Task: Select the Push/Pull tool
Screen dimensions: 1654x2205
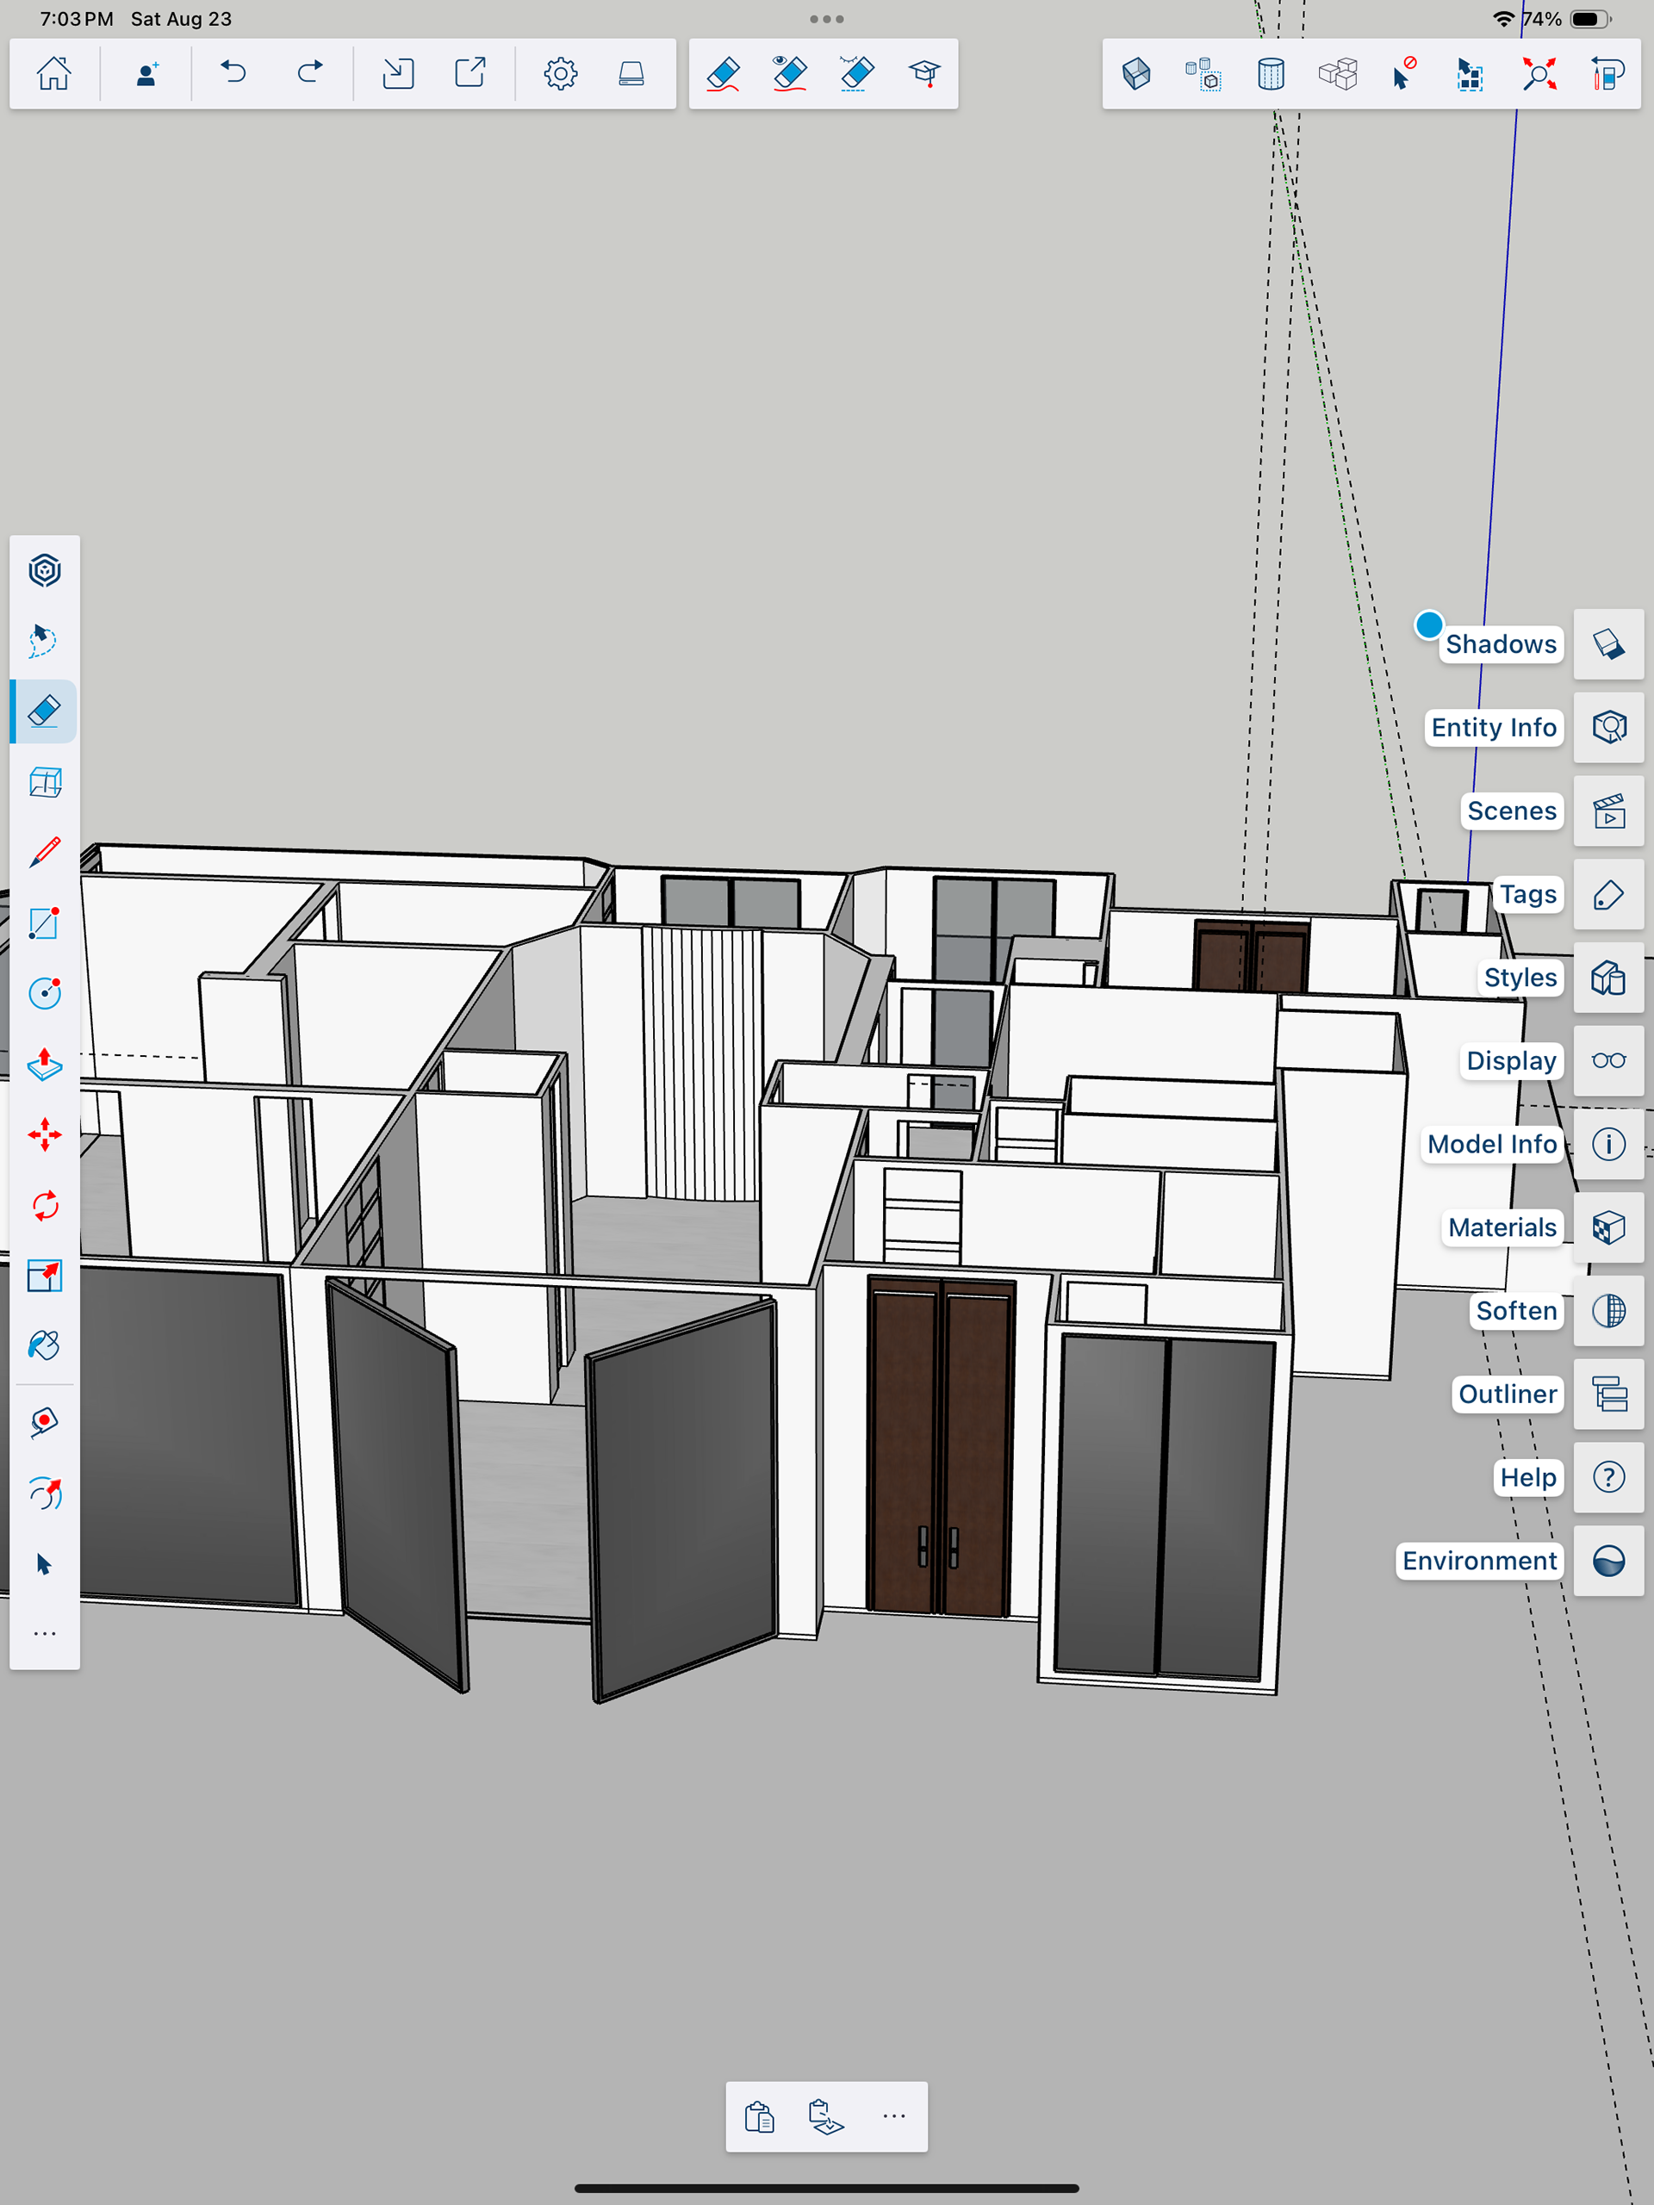Action: coord(44,1065)
